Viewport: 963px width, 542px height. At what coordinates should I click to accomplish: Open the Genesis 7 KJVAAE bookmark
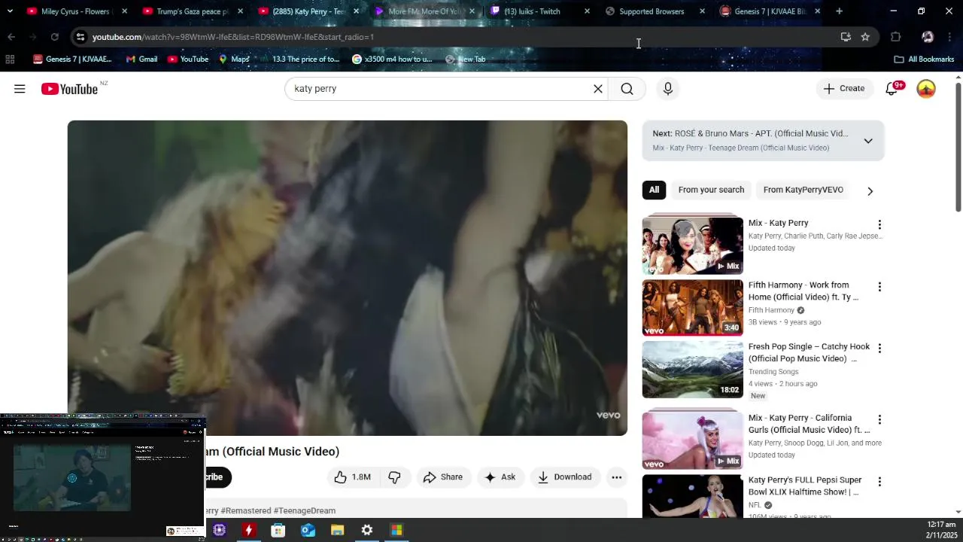point(72,59)
